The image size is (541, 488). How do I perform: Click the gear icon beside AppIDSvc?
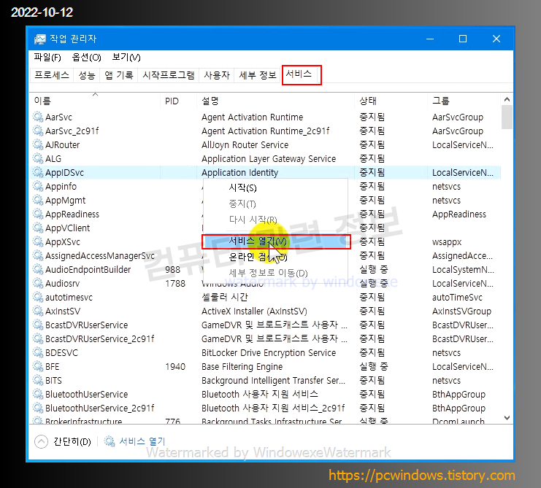click(x=38, y=172)
